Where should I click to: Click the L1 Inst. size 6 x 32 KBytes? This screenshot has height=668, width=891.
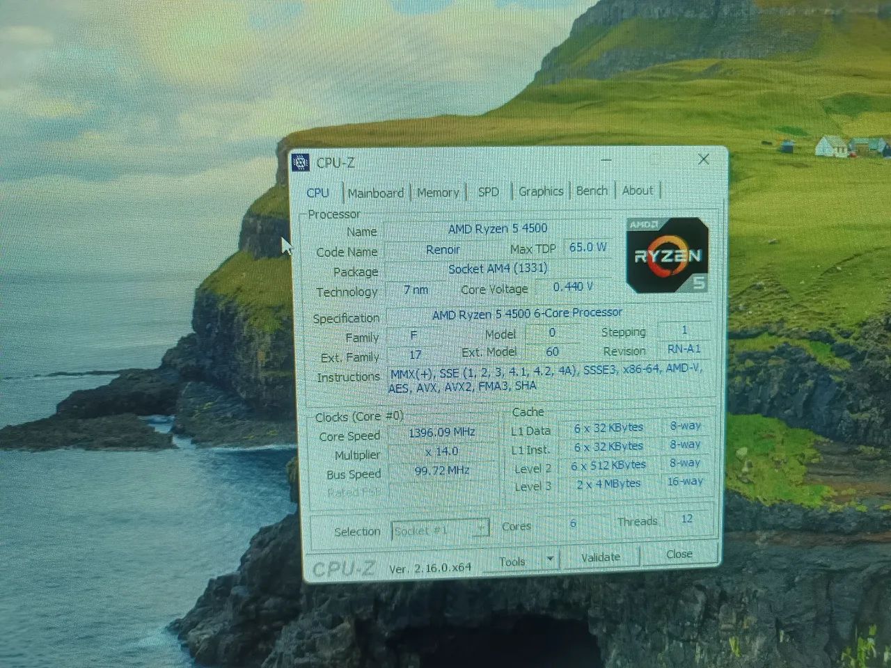pos(608,446)
